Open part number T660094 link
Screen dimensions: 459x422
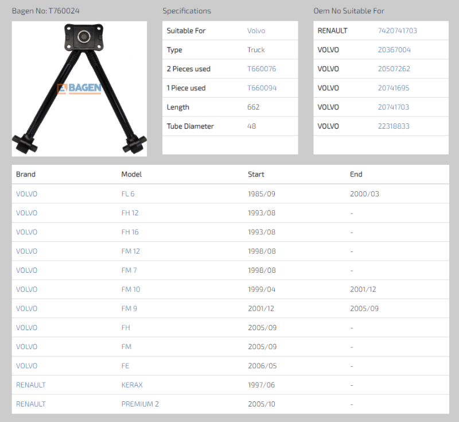coord(262,88)
